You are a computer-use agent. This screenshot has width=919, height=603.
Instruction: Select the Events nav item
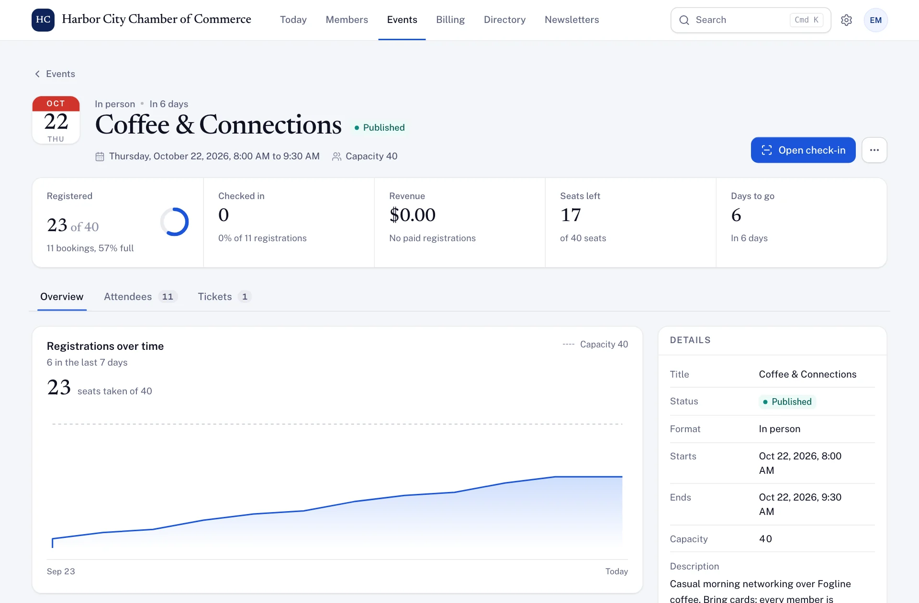coord(402,20)
